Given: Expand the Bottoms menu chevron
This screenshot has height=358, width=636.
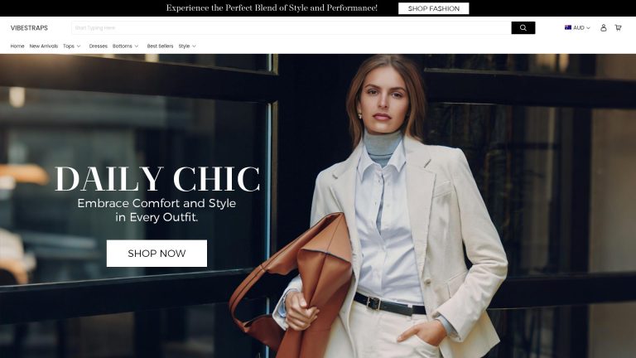Looking at the screenshot, I should point(137,46).
